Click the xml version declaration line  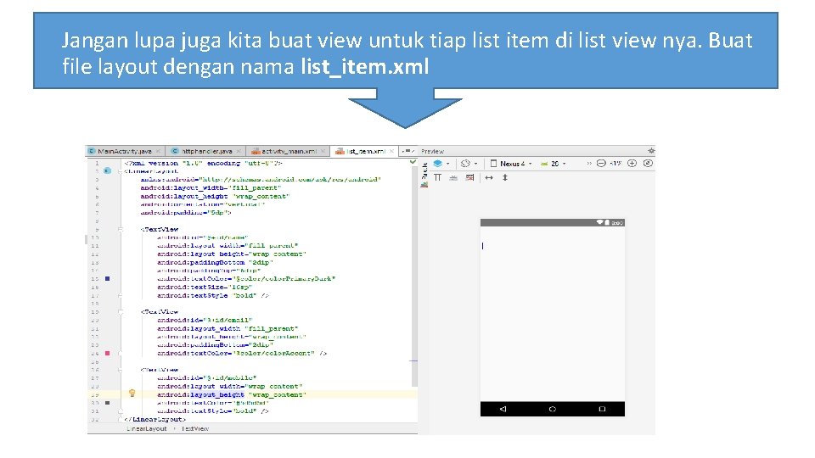click(x=203, y=163)
